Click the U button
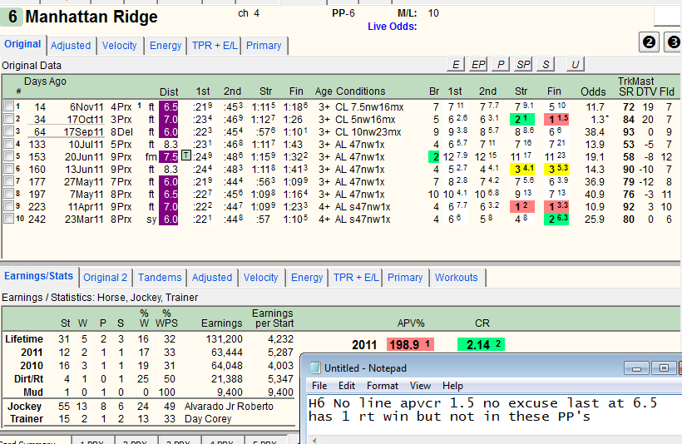The width and height of the screenshot is (682, 444). coord(575,64)
